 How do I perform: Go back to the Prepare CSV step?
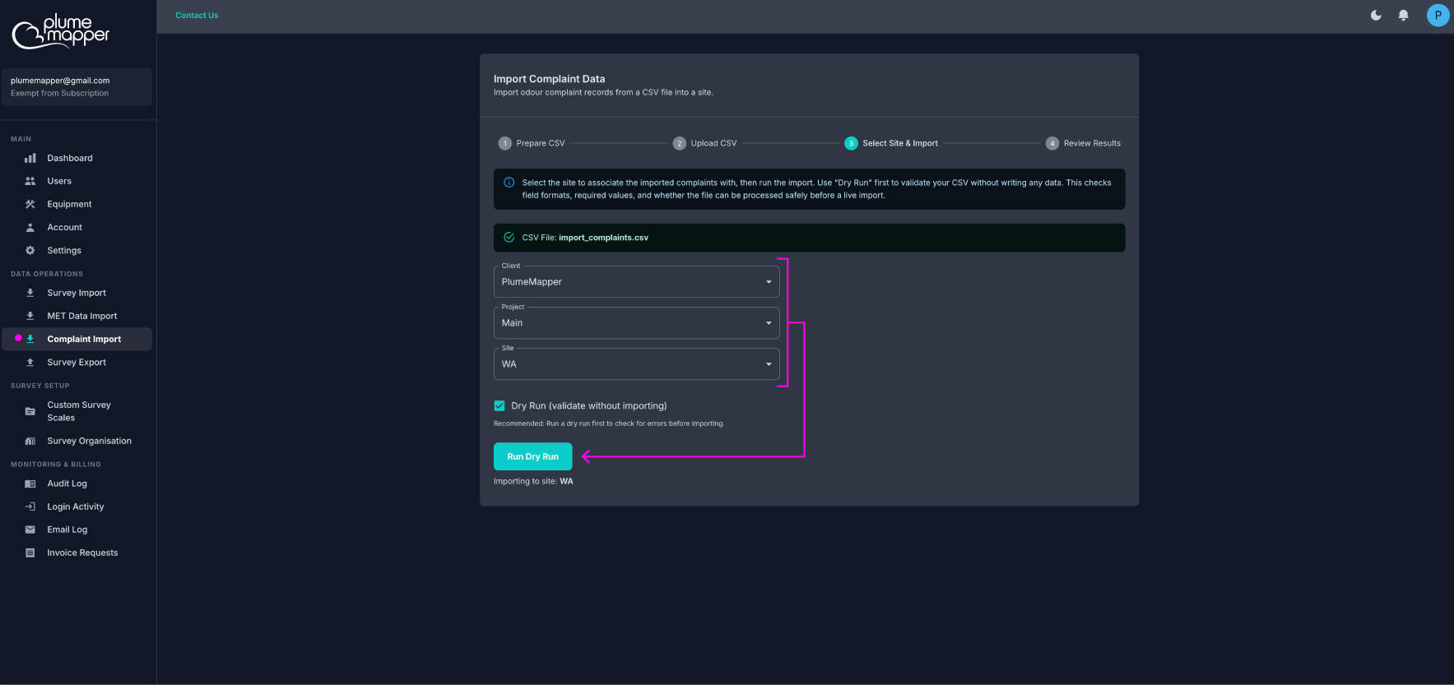[532, 143]
